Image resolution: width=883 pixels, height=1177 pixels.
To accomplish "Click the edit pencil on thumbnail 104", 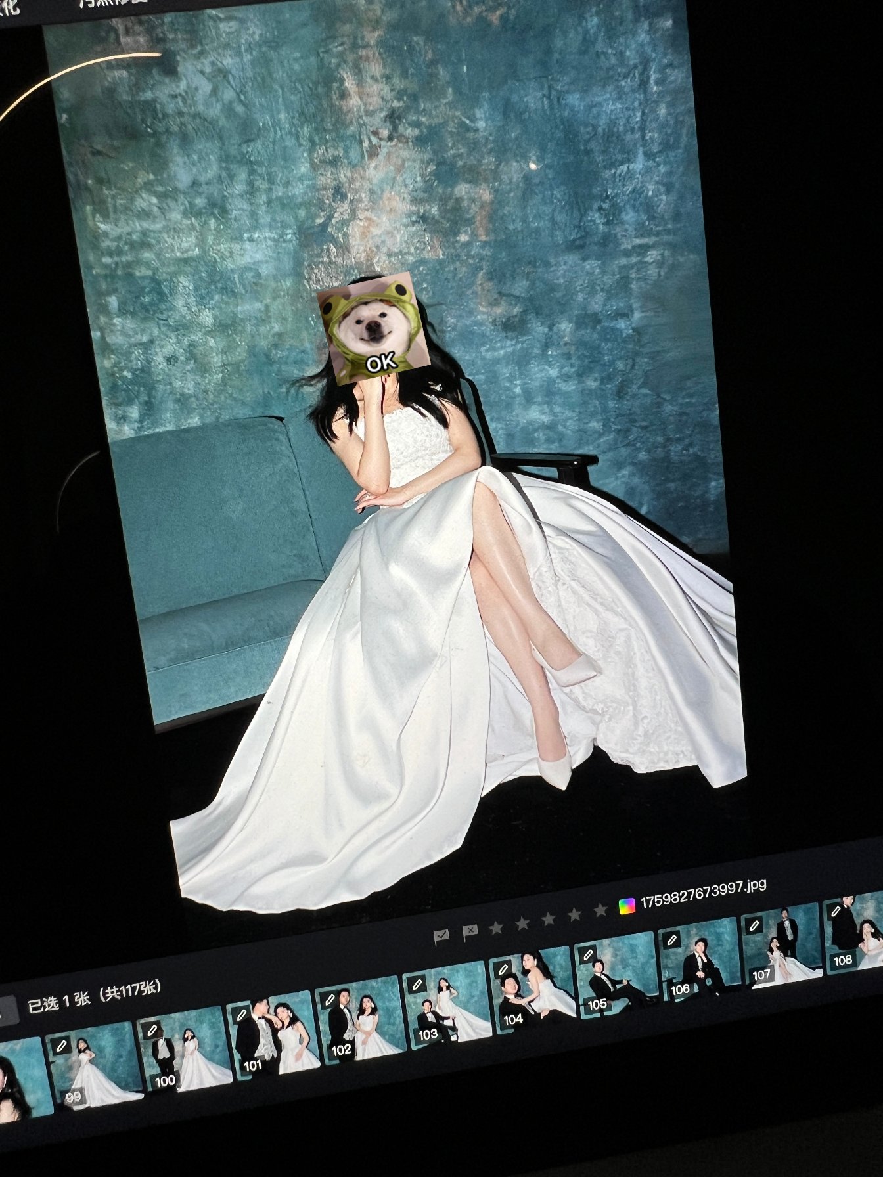I will point(503,969).
